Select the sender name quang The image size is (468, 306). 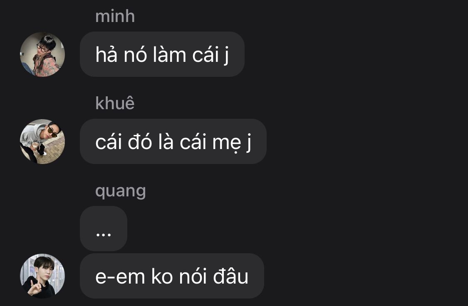tap(121, 191)
